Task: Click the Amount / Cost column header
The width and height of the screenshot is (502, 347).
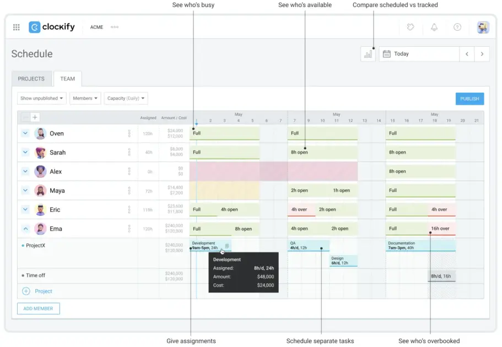Action: click(x=174, y=118)
